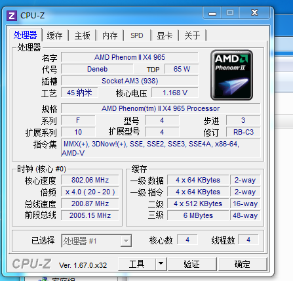
Task: Click the bus speed value 200.87 MHz
Action: click(x=90, y=204)
